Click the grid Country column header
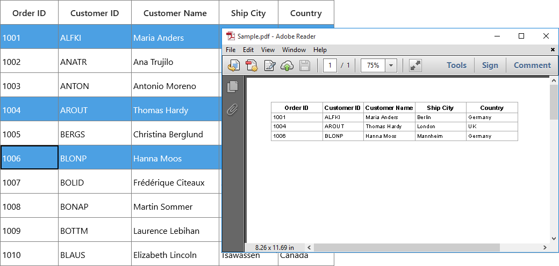 click(x=306, y=12)
